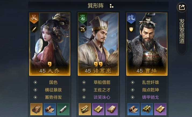Click the bamboo scroll item under 曹操
Screen dimensions: 192x117
click(147, 109)
